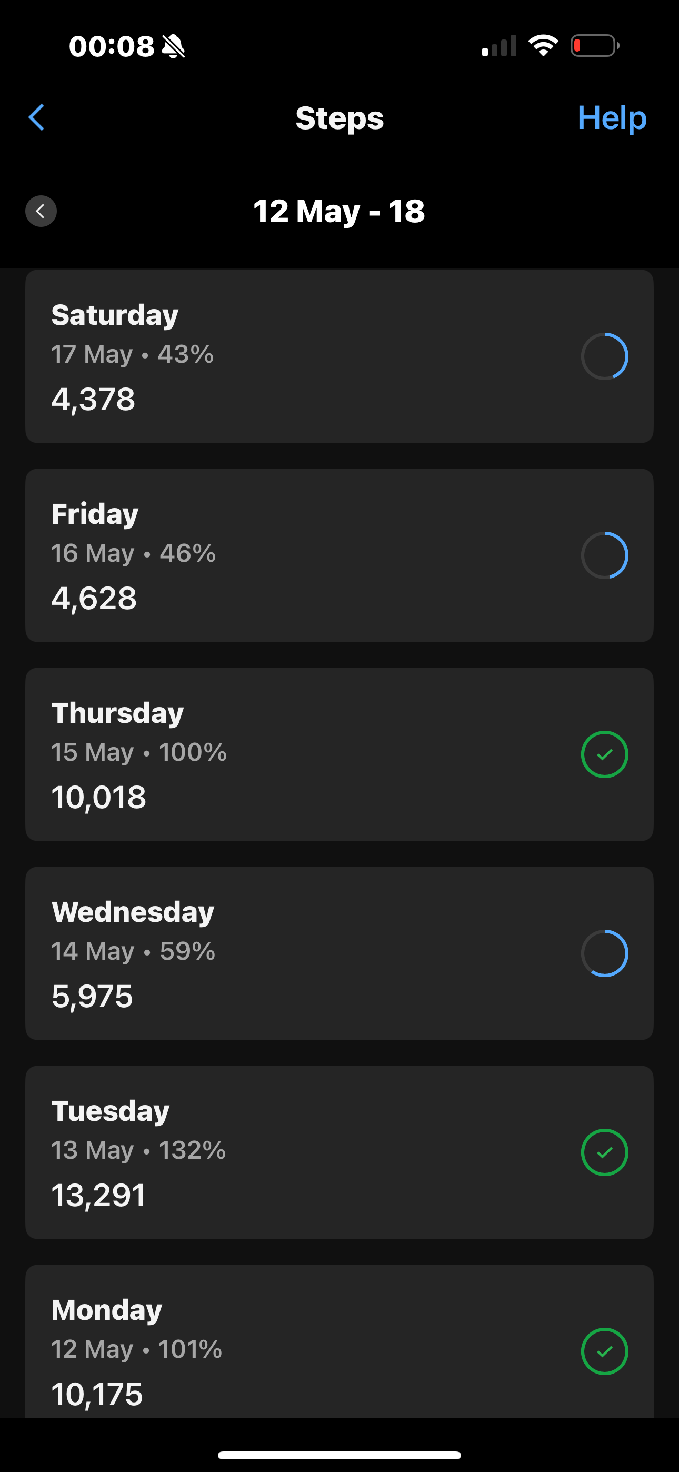Open the Wednesday 14 May card
Screen dimensions: 679x1472
pos(339,953)
